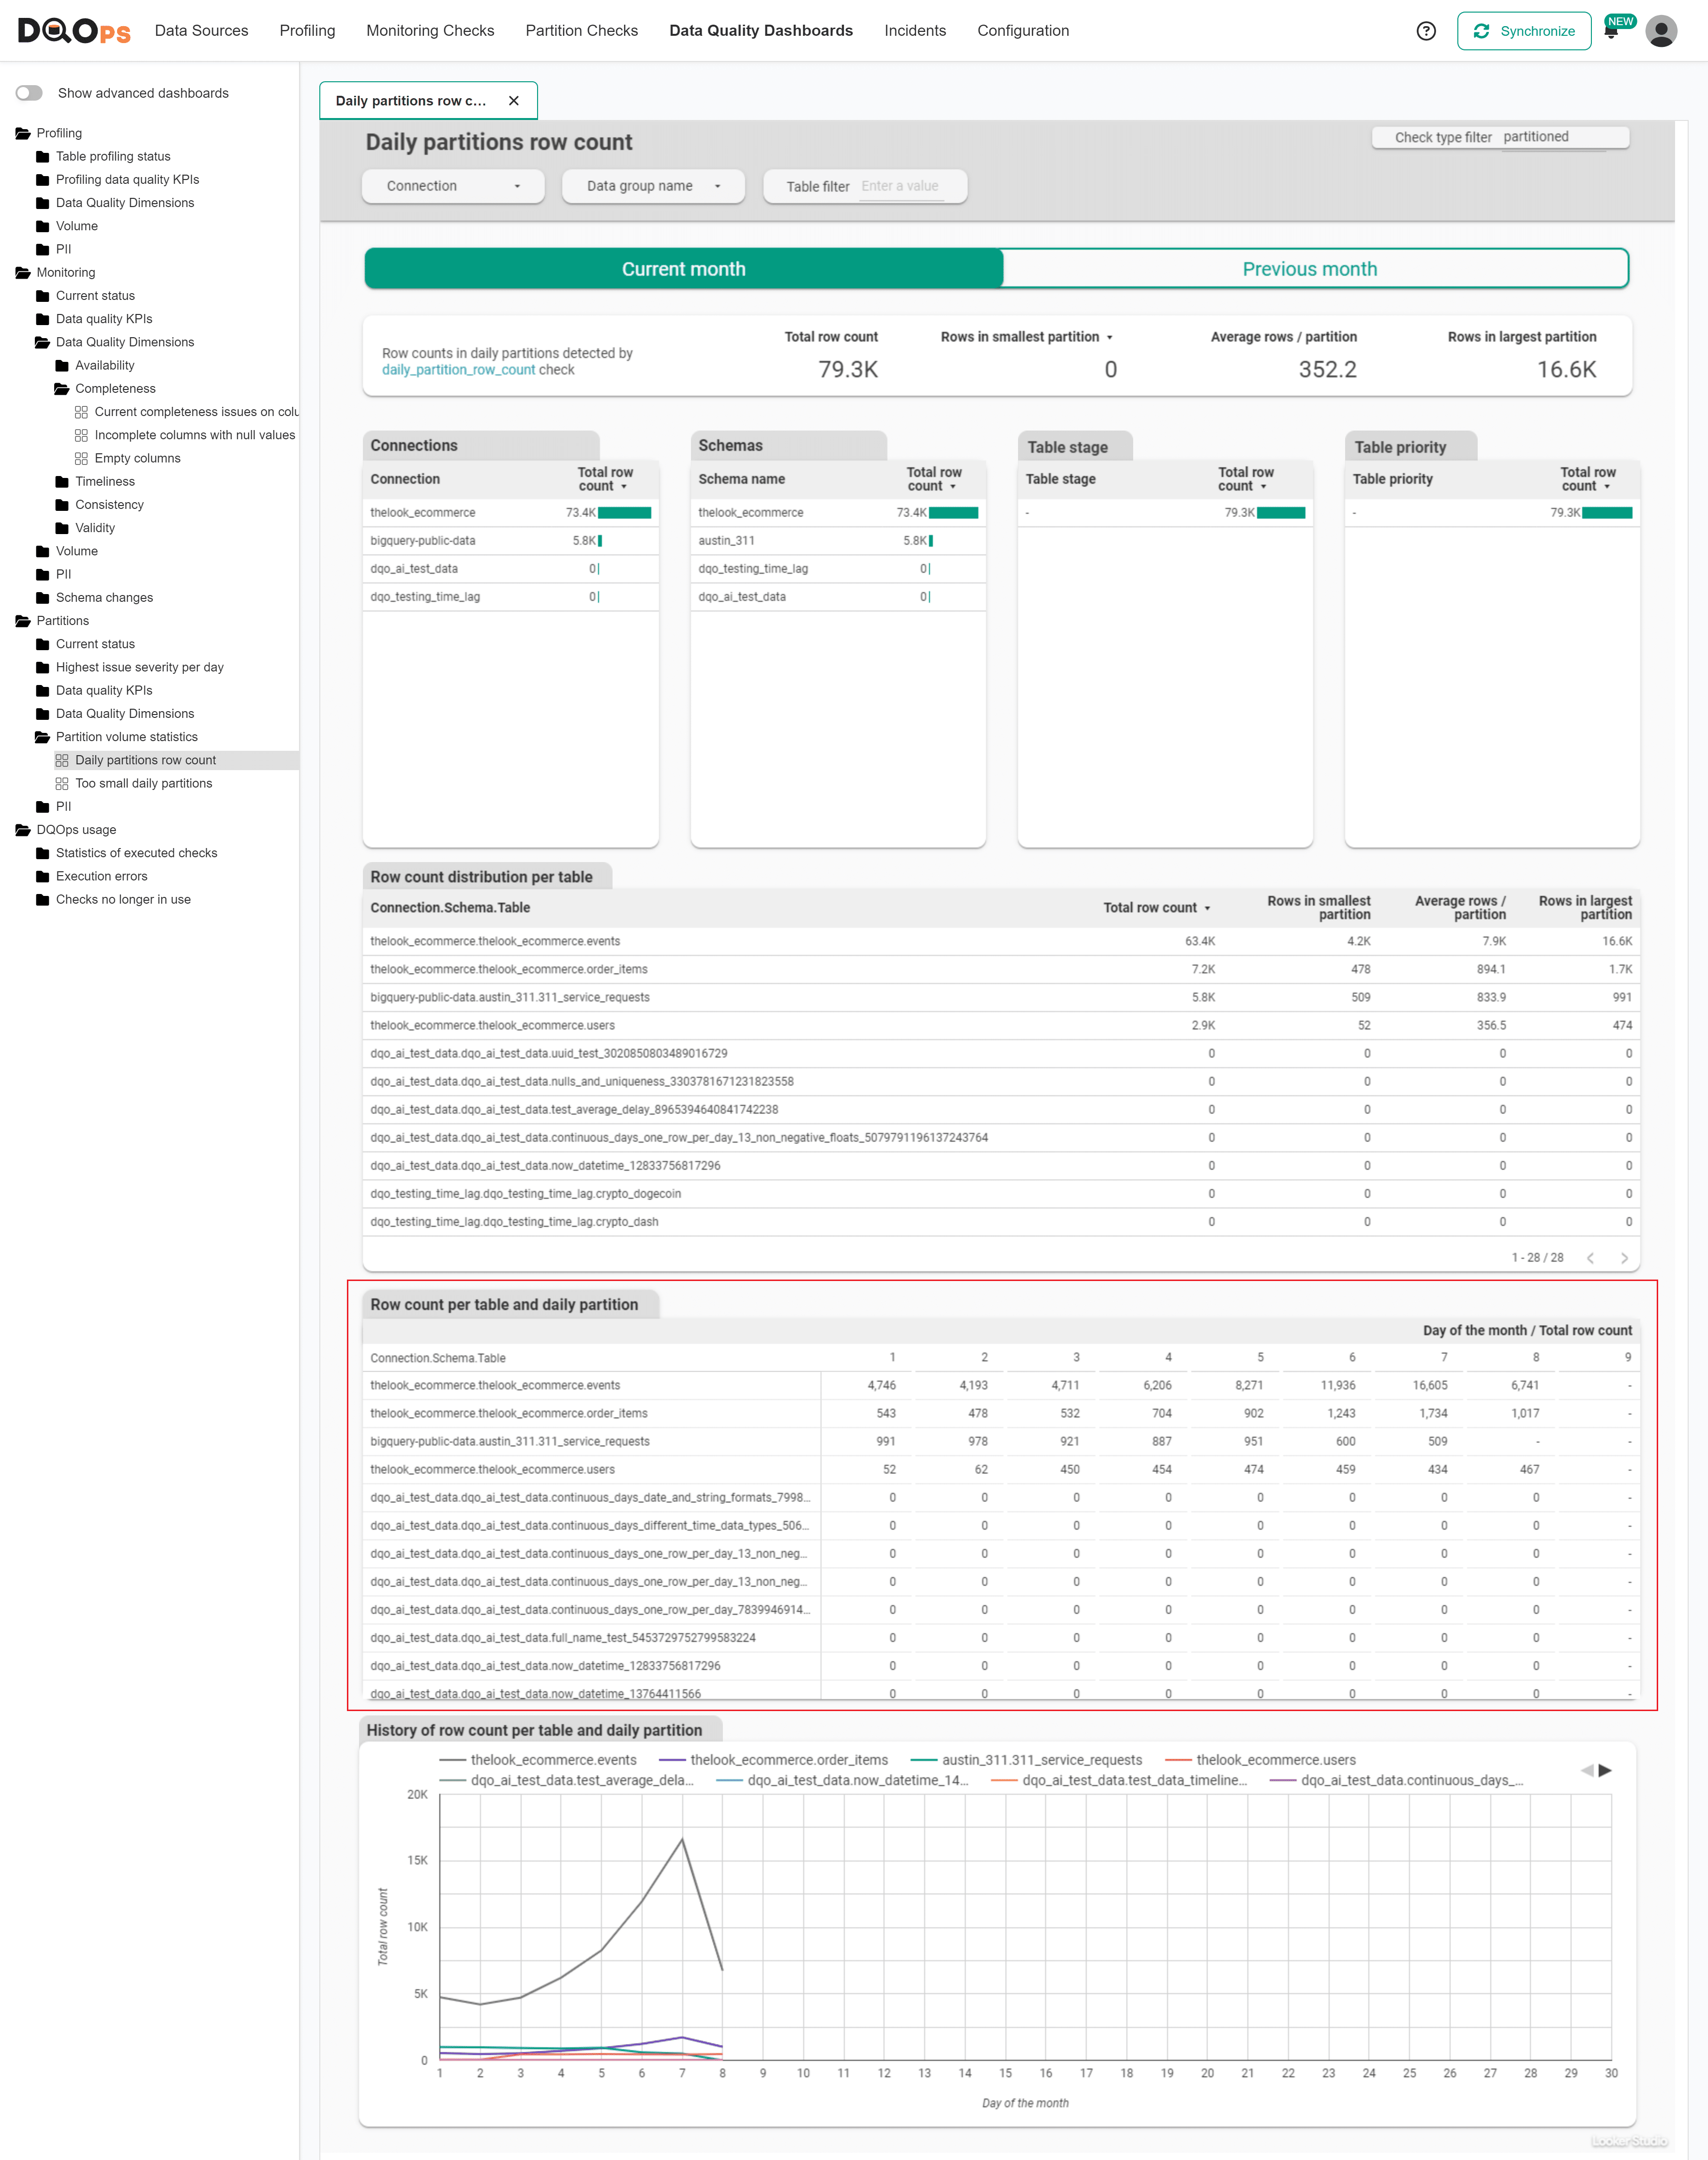Collapse the Completeness folder

62,389
